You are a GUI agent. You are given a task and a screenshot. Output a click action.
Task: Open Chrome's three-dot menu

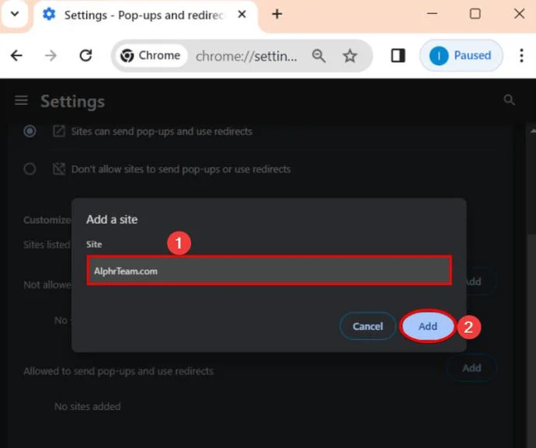521,55
